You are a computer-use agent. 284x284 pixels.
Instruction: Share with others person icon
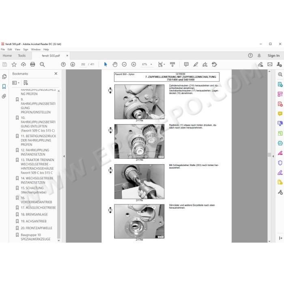279,64
